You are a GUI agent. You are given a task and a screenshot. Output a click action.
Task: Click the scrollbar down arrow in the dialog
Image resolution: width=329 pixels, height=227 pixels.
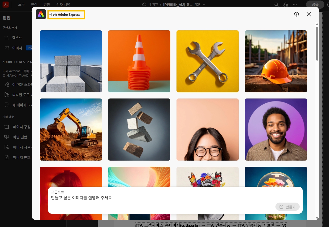pos(317,218)
